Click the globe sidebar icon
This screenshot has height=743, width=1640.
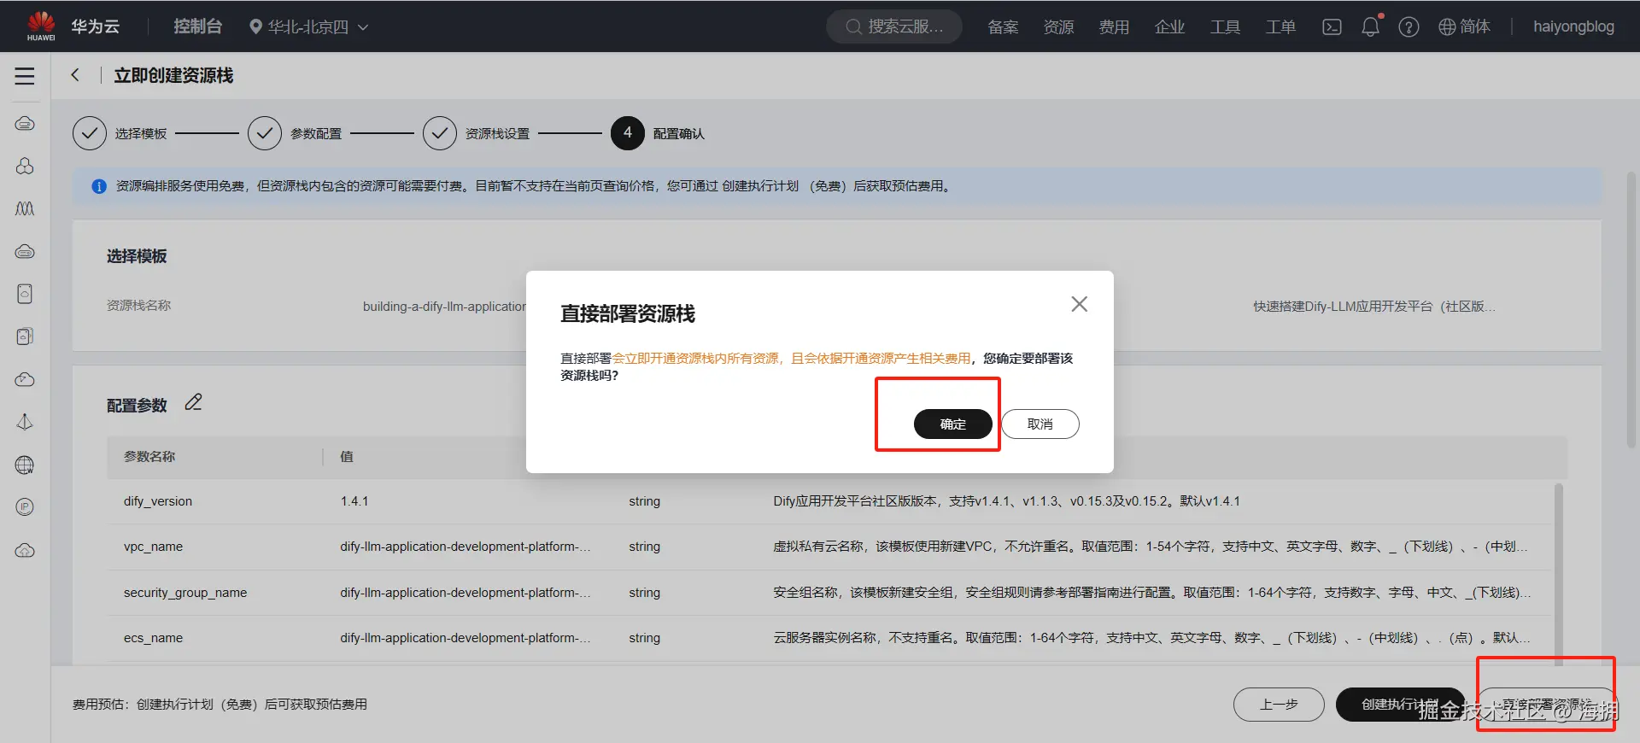tap(25, 465)
